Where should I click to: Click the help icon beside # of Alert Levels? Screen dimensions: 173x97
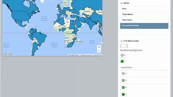(121, 41)
